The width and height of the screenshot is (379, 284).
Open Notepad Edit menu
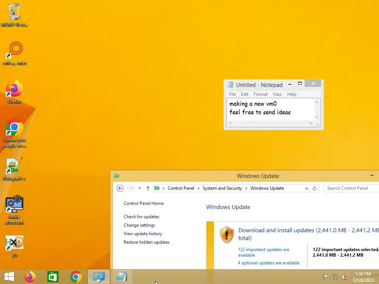245,94
